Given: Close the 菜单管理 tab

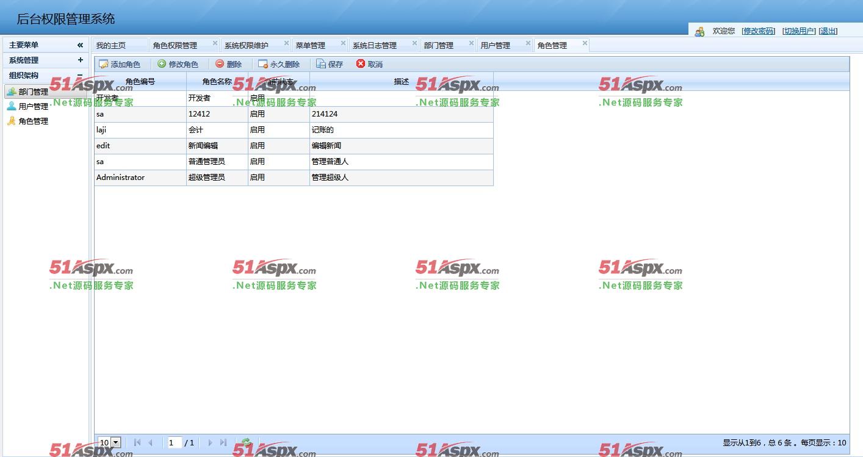Looking at the screenshot, I should tap(343, 43).
